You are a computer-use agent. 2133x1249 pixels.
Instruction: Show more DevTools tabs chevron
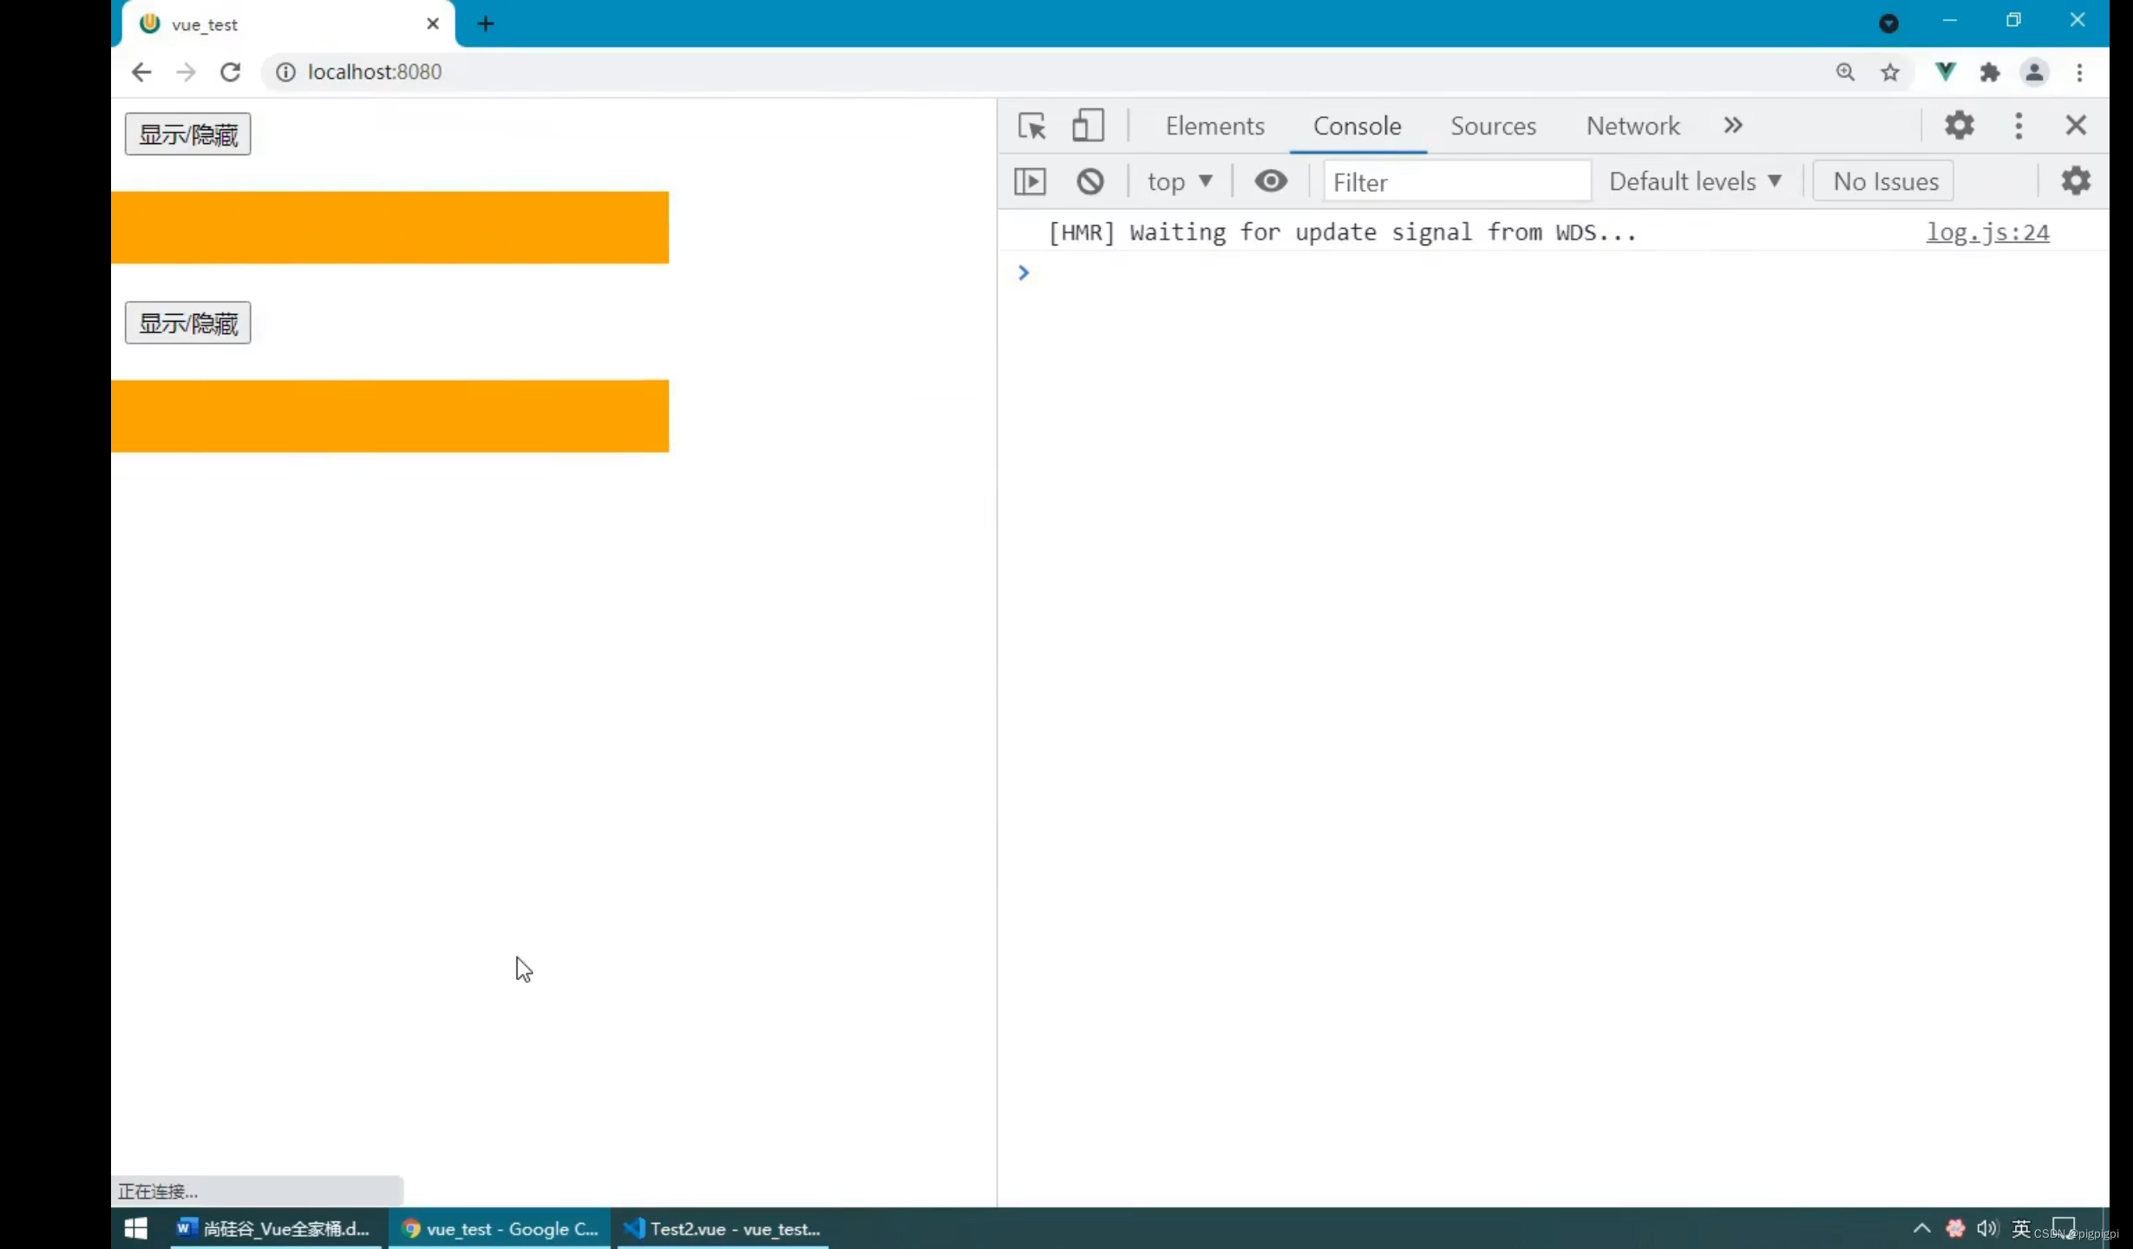1732,126
